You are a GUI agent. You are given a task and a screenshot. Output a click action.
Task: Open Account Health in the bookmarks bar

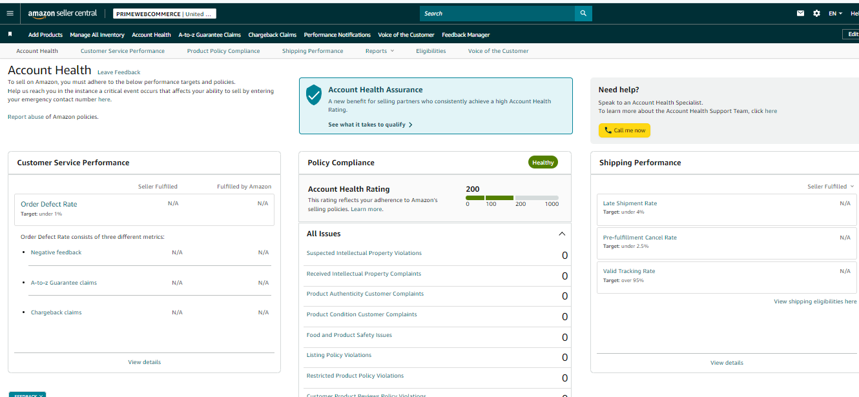pos(151,35)
